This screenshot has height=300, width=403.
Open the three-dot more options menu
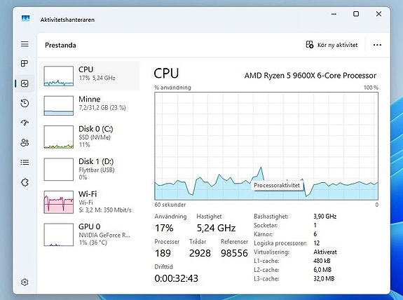click(x=377, y=45)
